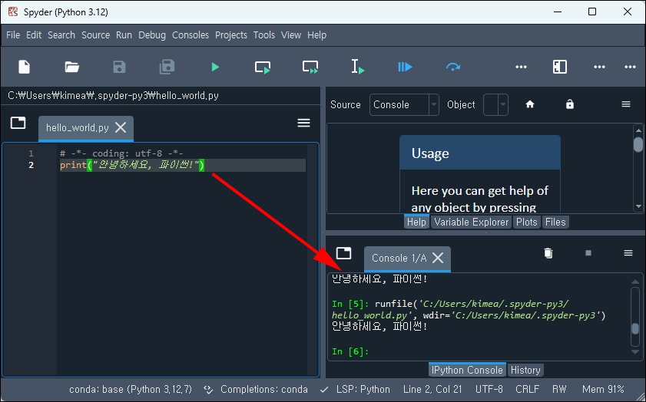
Task: Open file using folder toolbar icon
Action: click(71, 67)
